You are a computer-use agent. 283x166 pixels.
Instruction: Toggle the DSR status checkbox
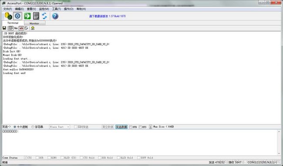(x=37, y=158)
